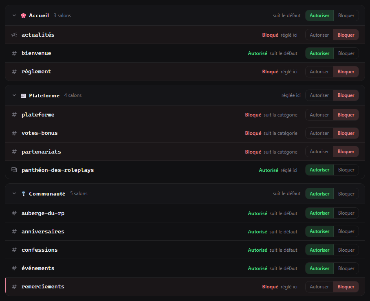Block the bienvenue channel
This screenshot has height=301, width=370.
346,53
